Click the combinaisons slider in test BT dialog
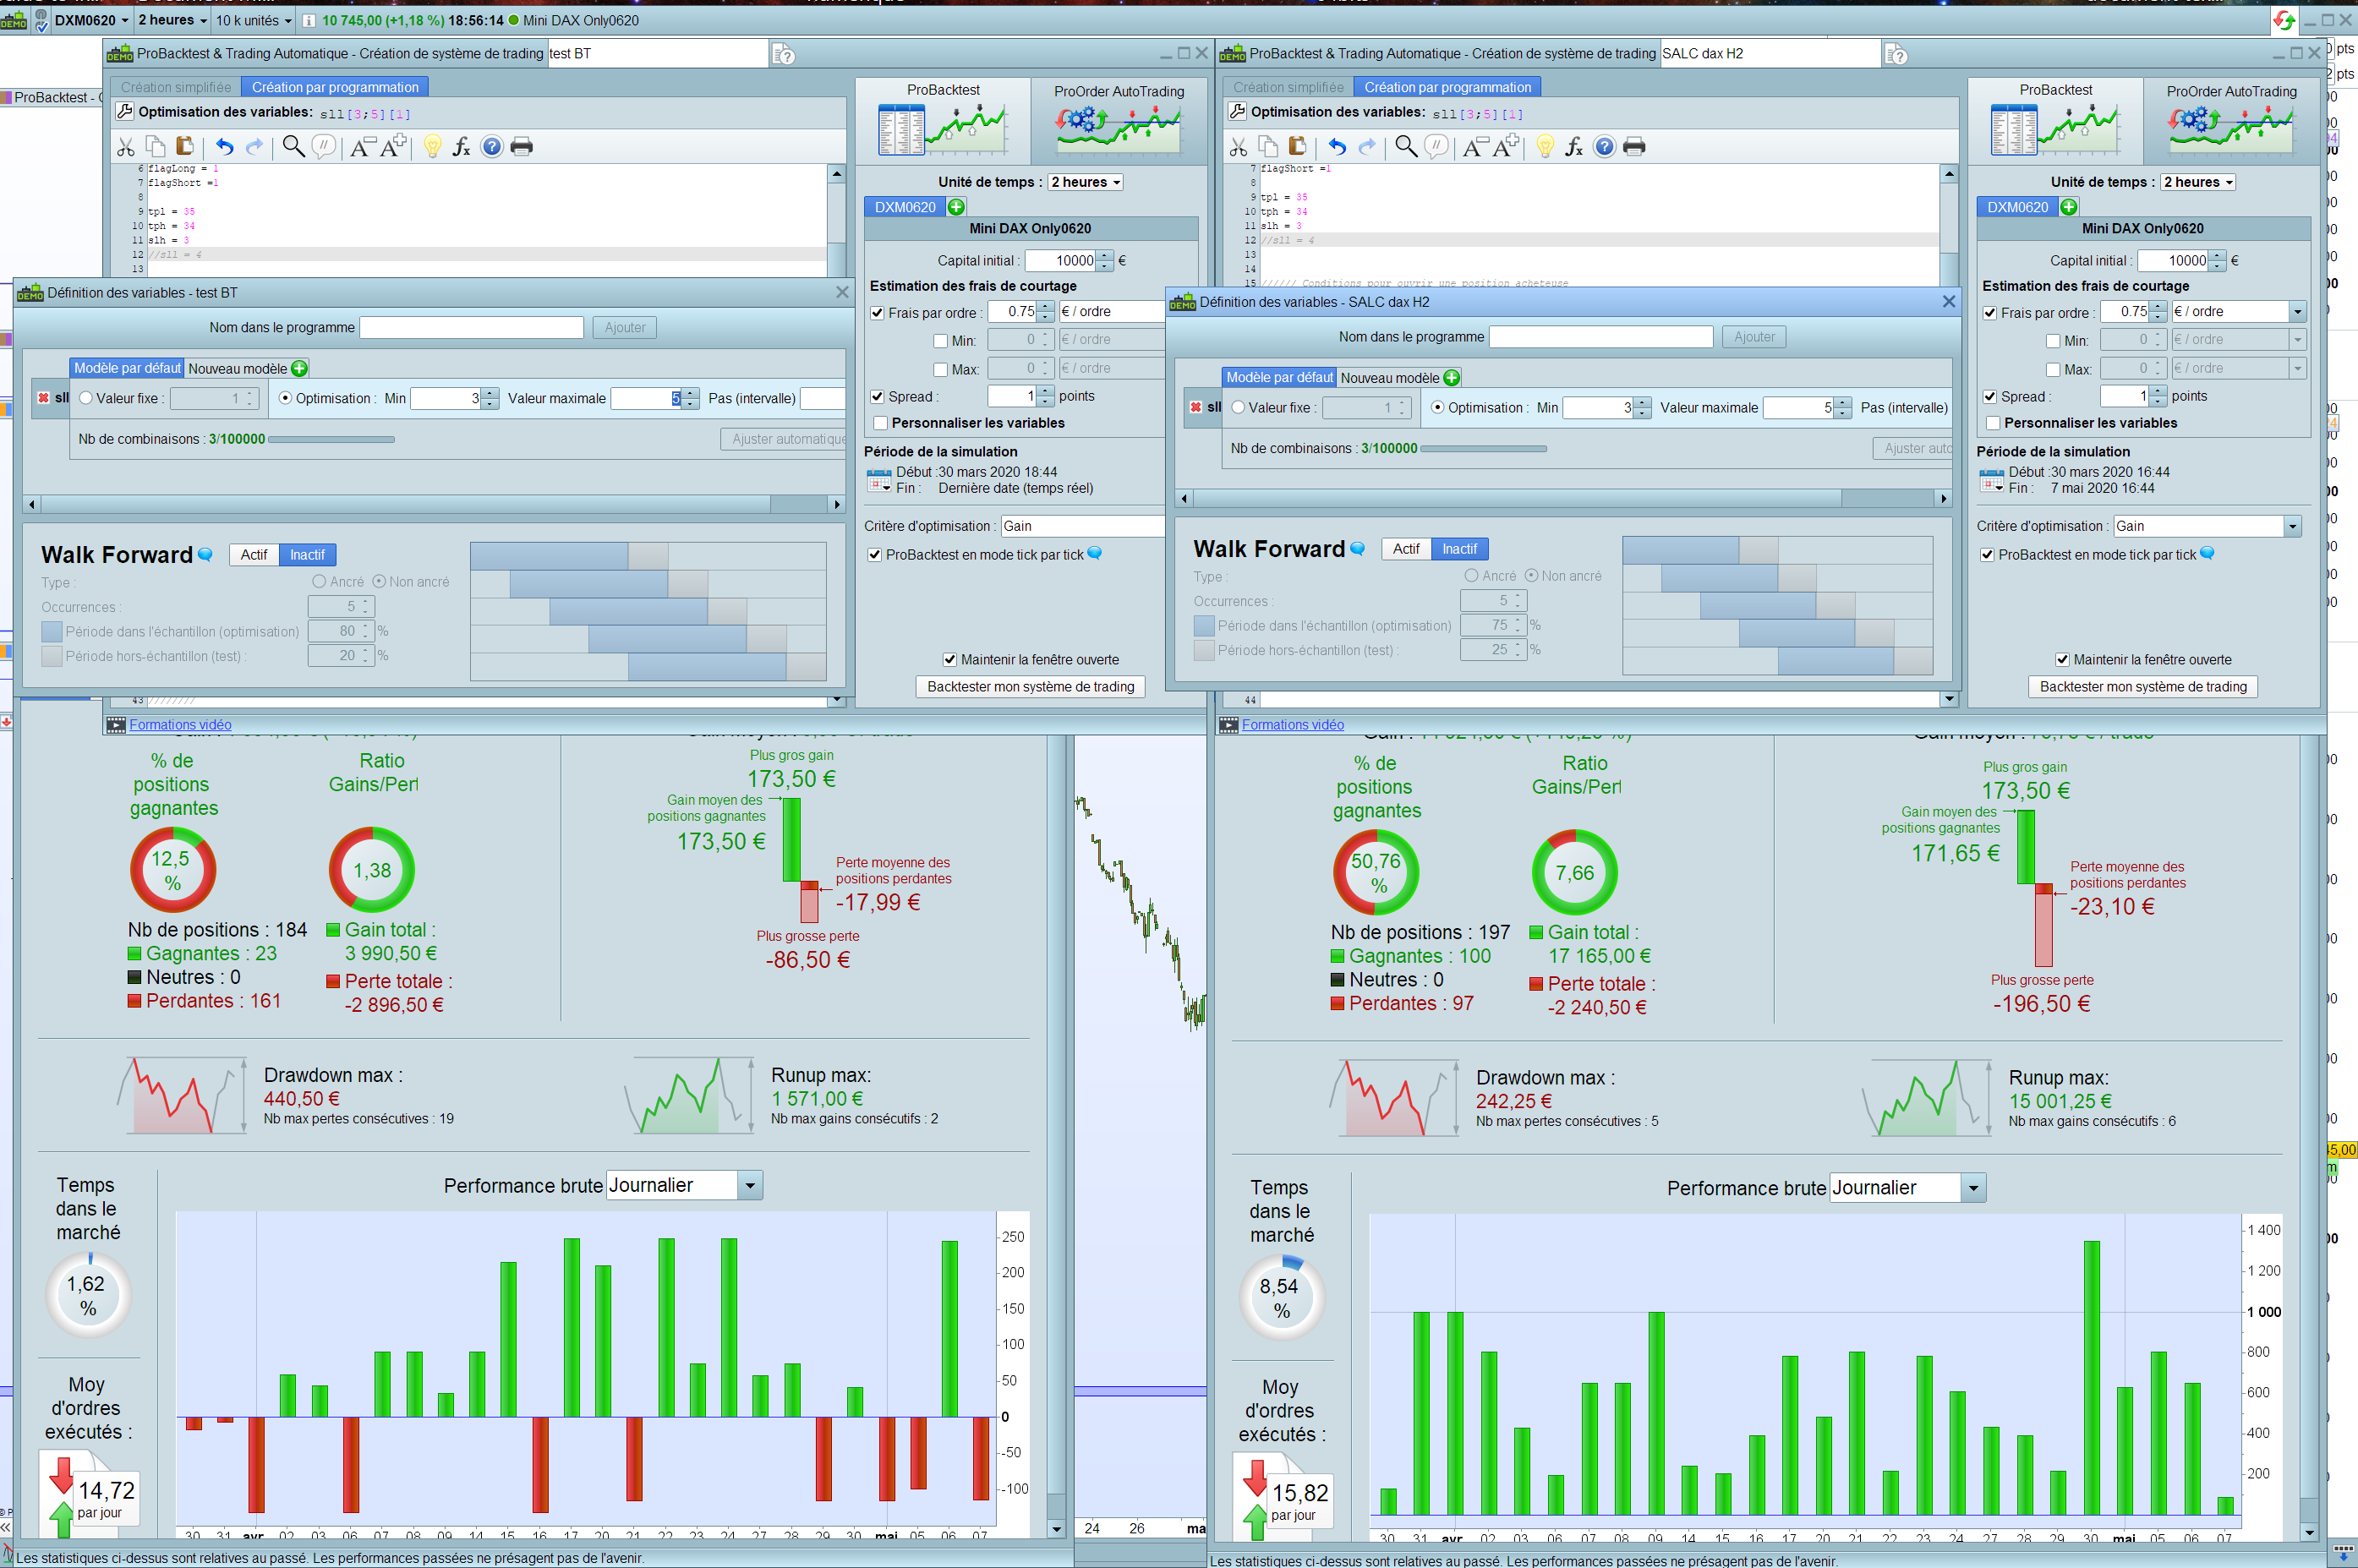 coord(331,439)
